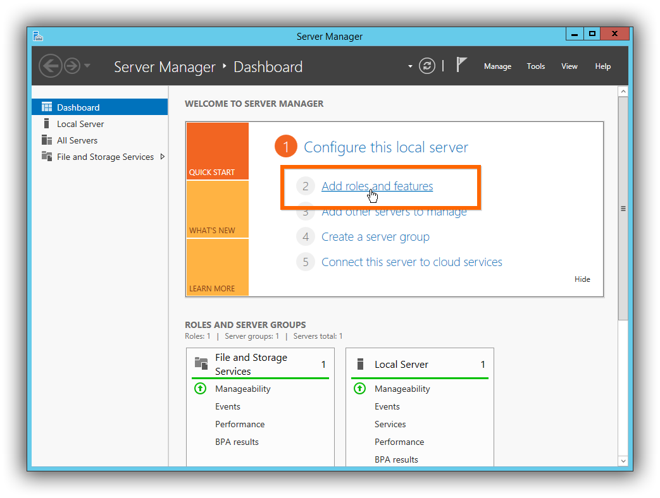660x498 pixels.
Task: Open Events in File and Storage Services tile
Action: point(228,406)
